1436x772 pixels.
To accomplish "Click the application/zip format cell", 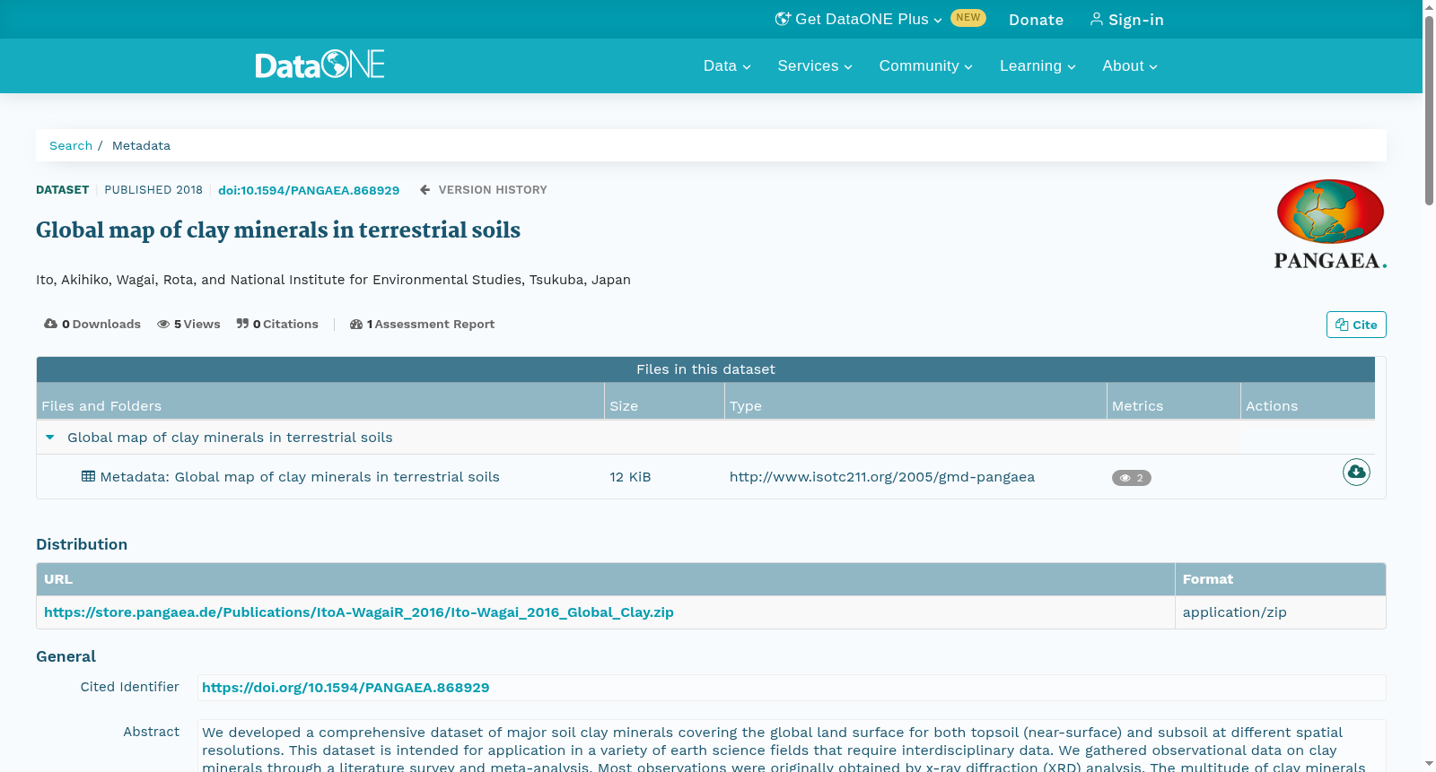I will point(1235,612).
